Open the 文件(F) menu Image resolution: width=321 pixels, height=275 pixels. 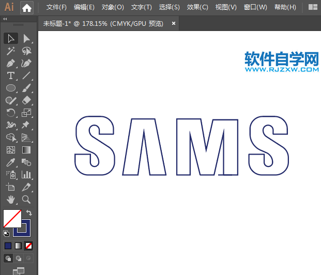pyautogui.click(x=56, y=7)
